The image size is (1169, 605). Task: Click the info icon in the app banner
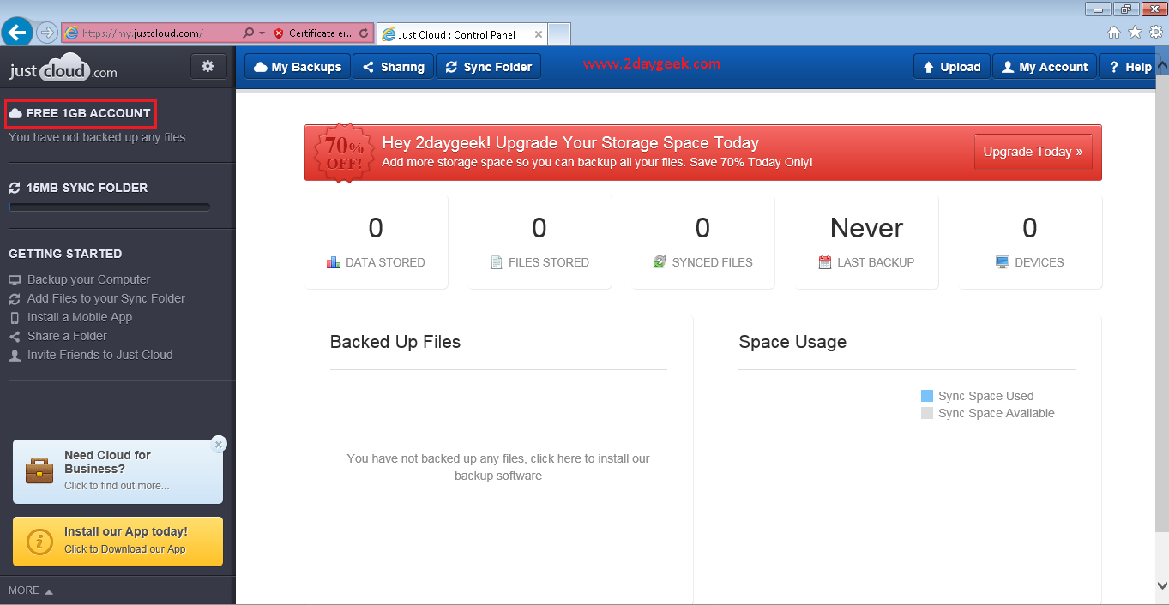point(40,542)
